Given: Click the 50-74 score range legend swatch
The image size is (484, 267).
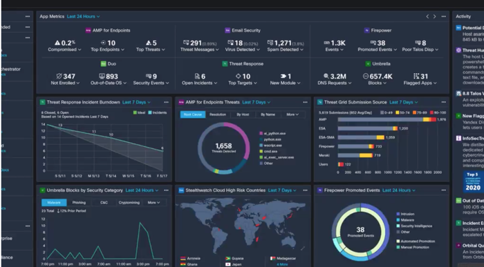Looking at the screenshot, I should (398, 112).
